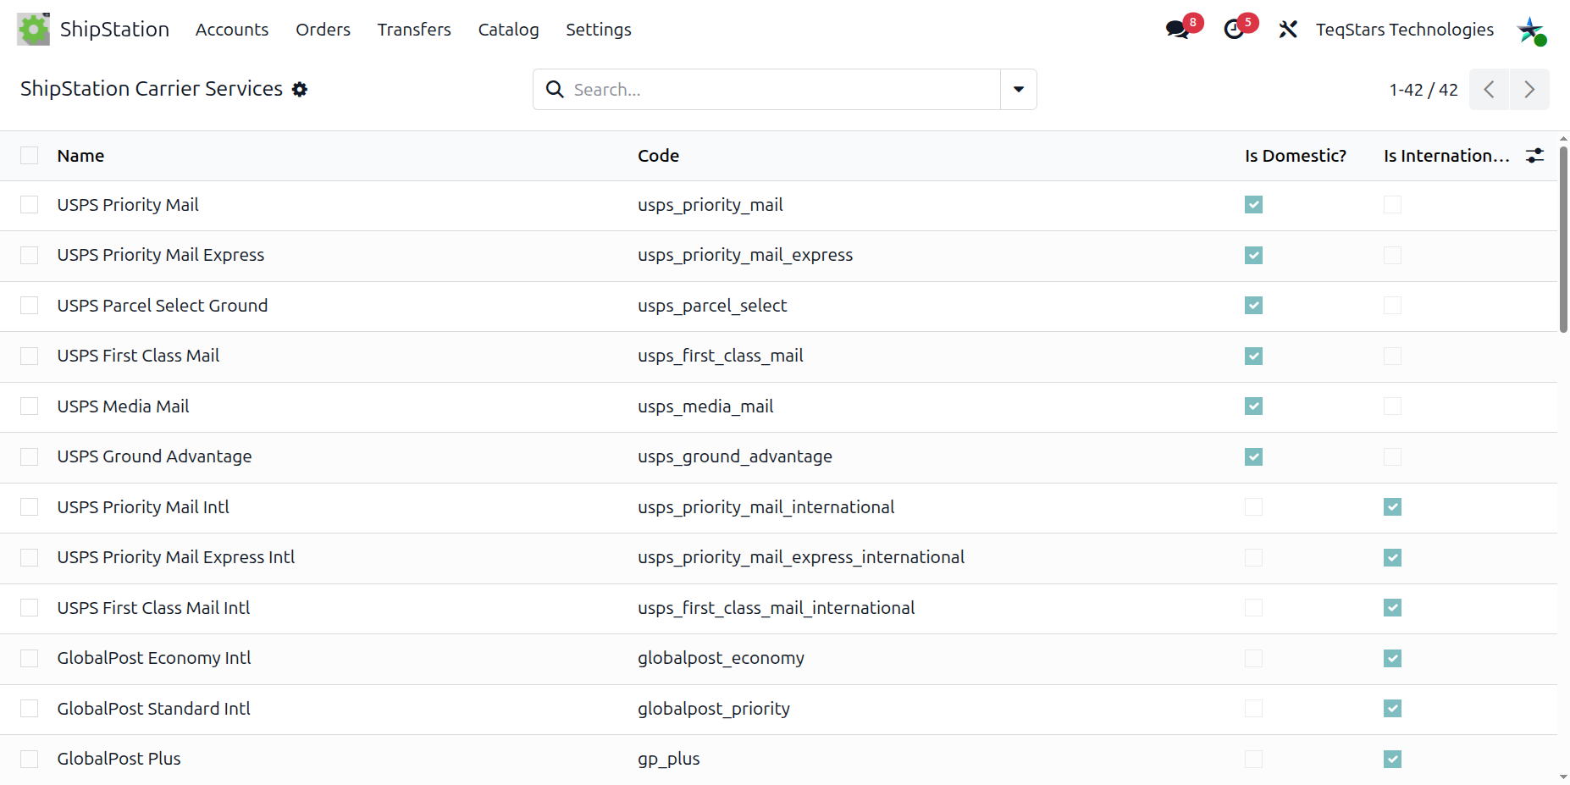
Task: Select the GlobalPost Economy Intl row checkbox
Action: [30, 658]
